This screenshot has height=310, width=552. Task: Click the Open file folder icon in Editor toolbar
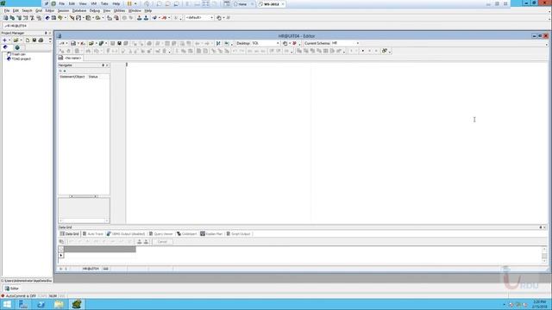(x=91, y=43)
